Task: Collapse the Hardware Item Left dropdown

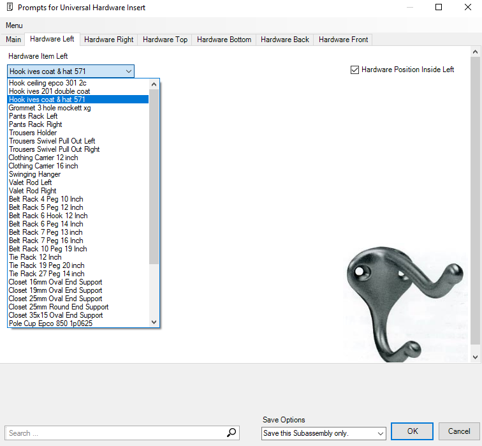Action: 129,71
